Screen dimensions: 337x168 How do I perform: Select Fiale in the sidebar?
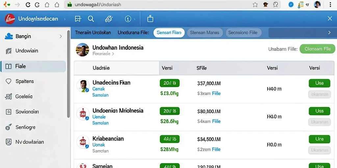pyautogui.click(x=33, y=66)
